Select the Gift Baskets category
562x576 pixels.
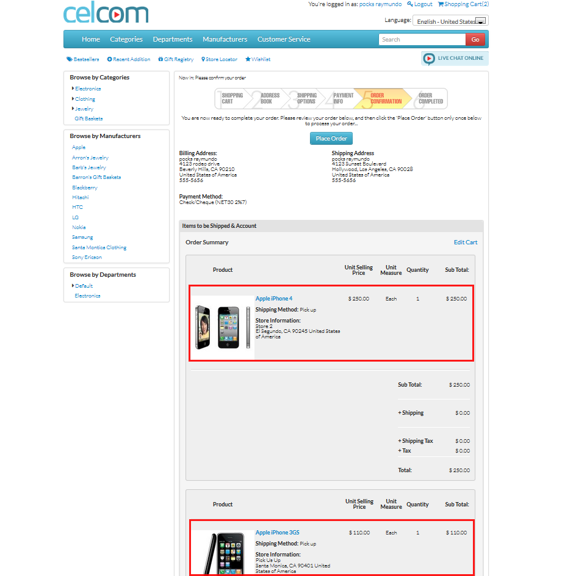(88, 118)
